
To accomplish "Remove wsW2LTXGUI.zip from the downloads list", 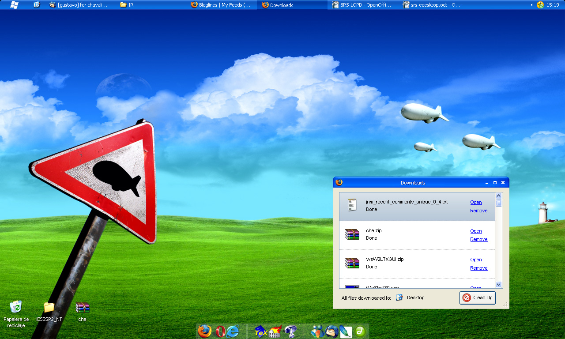I will (x=479, y=268).
